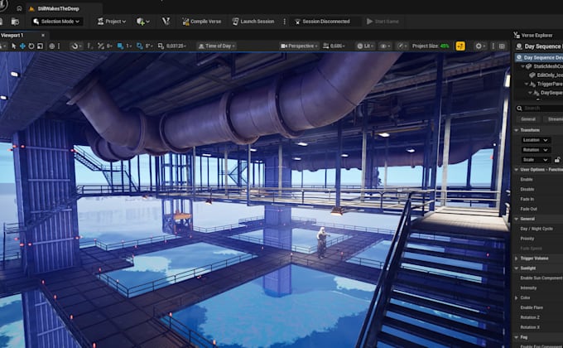
Task: Toggle the scale lock padlock icon
Action: 557,160
